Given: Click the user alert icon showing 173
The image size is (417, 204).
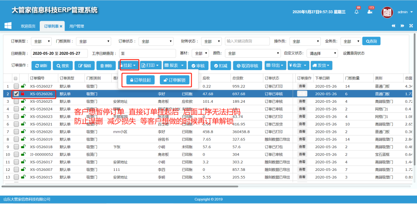Looking at the screenshot, I should 370,12.
